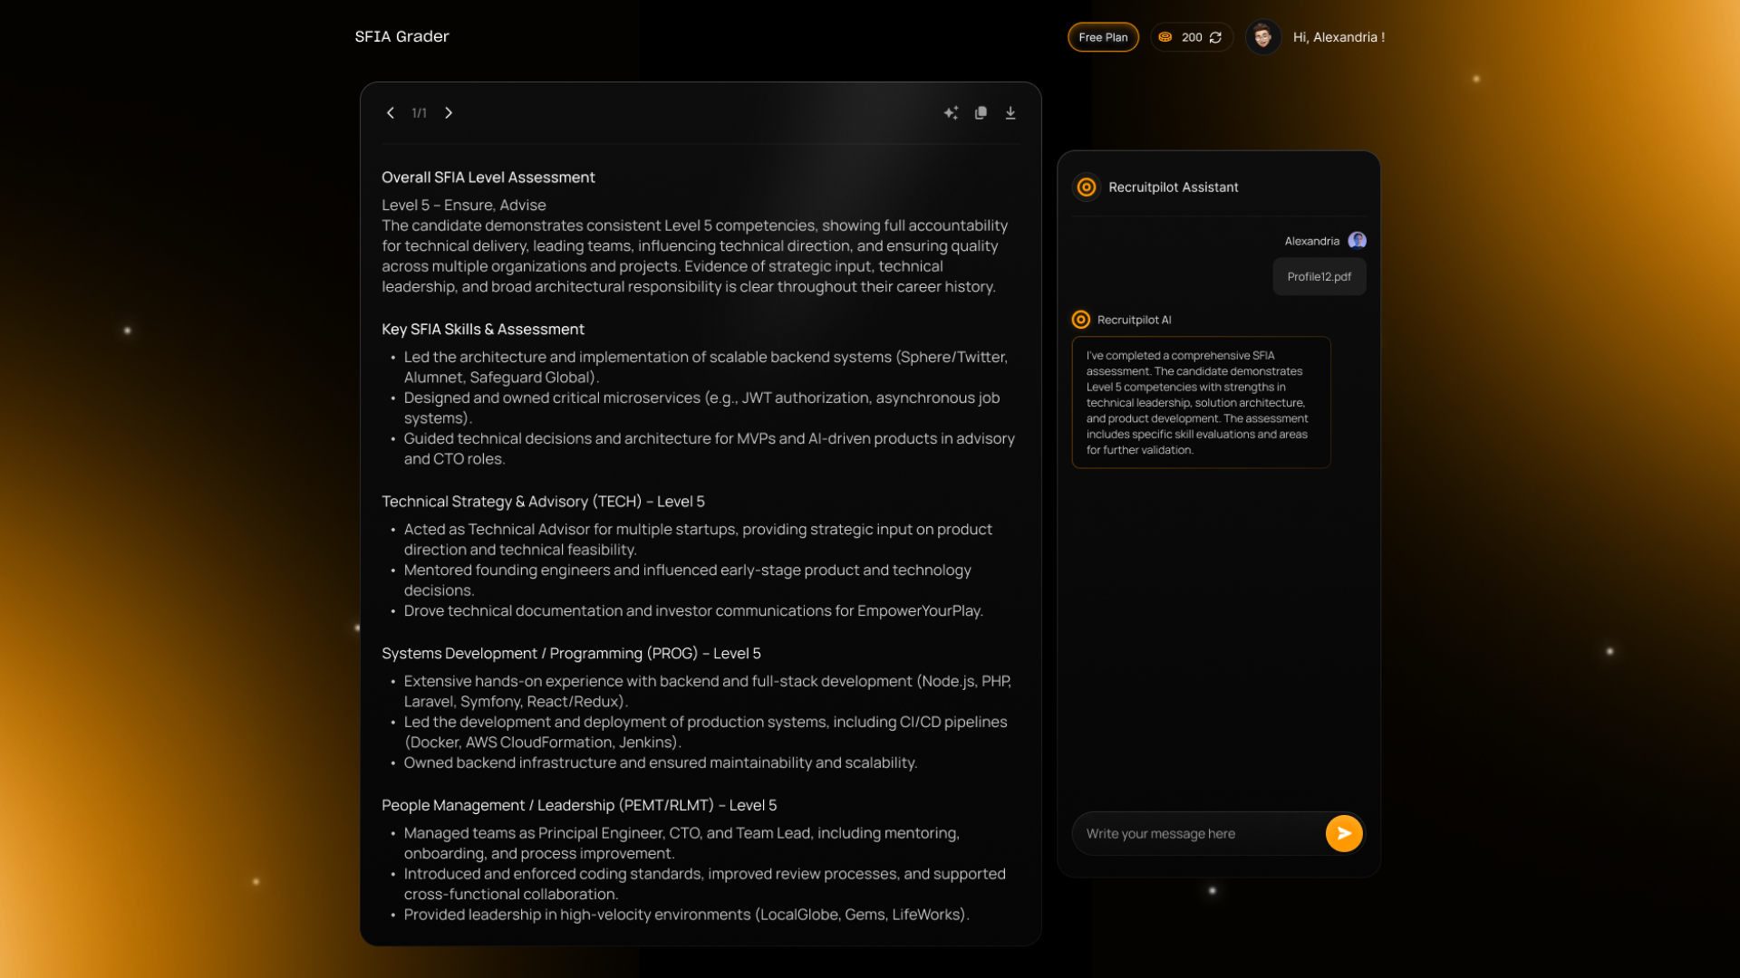This screenshot has width=1740, height=978.
Task: Copy the assessment with the copy icon
Action: tap(981, 113)
